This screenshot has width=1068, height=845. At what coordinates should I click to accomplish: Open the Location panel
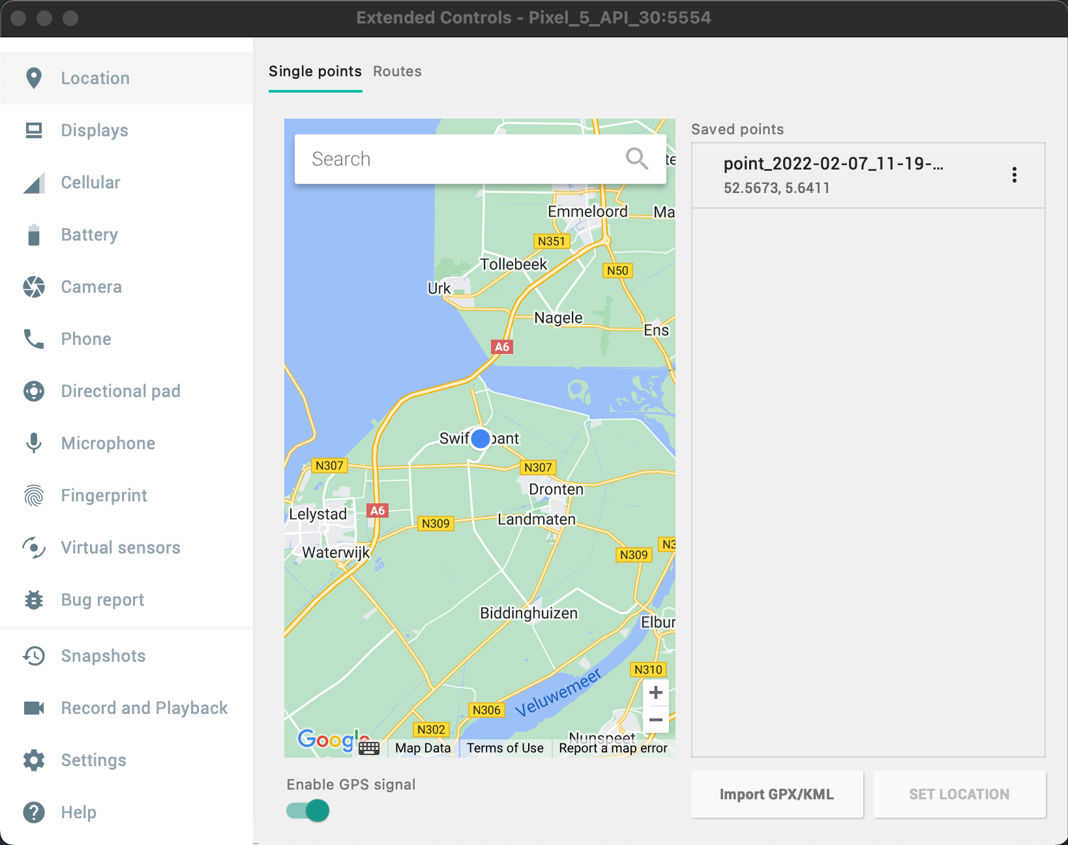tap(33, 78)
